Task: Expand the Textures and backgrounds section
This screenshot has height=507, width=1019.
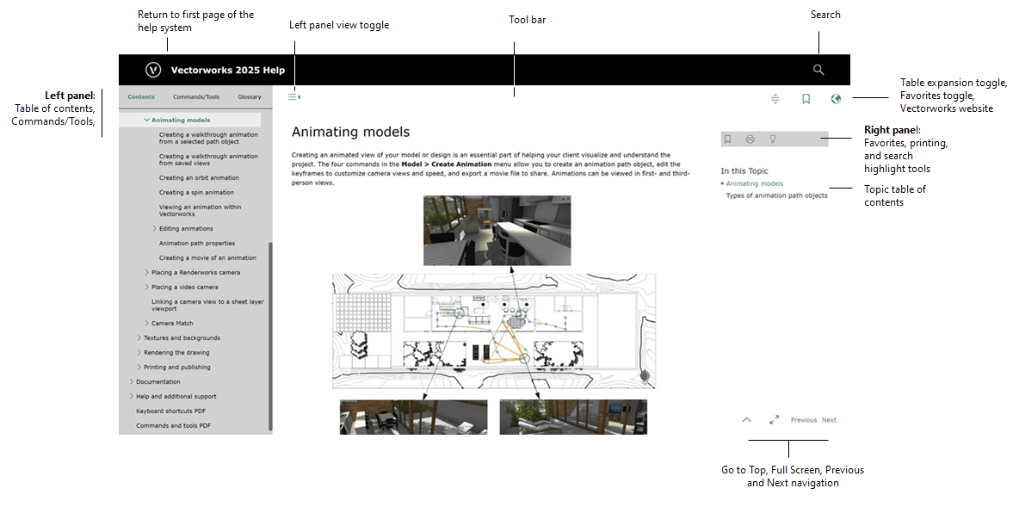Action: pyautogui.click(x=139, y=338)
